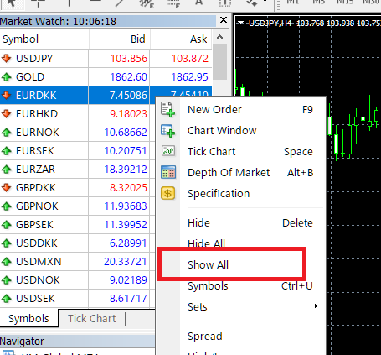
Task: Click the red down arrow beside EURHKD
Action: [6, 114]
